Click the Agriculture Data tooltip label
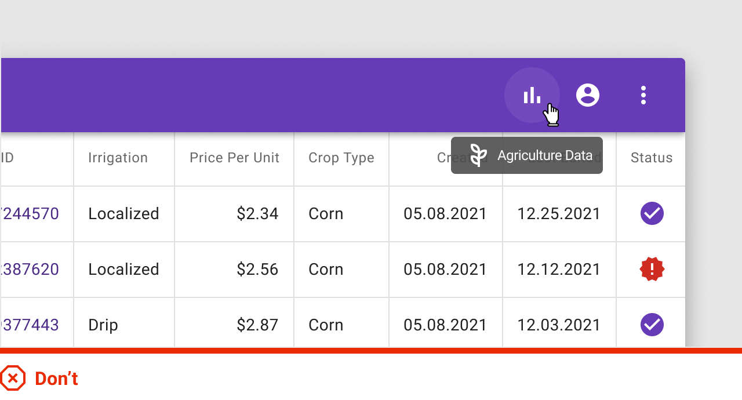This screenshot has height=400, width=742. pos(544,155)
